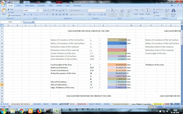Click the zoom slider in status bar

[x=173, y=106]
